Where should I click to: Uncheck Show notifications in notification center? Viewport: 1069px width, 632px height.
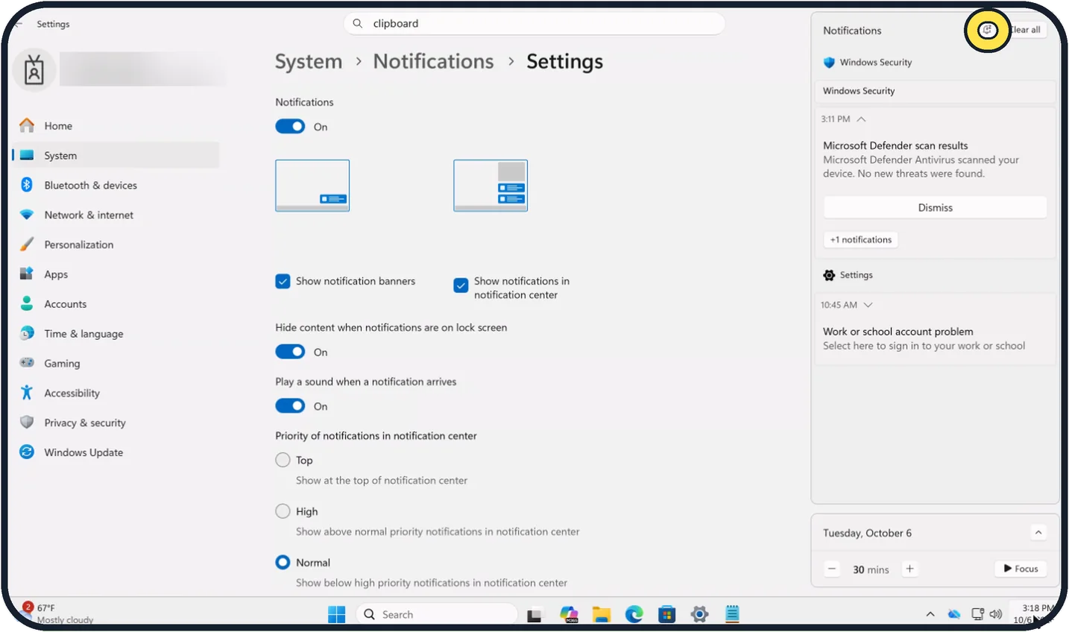click(x=461, y=285)
